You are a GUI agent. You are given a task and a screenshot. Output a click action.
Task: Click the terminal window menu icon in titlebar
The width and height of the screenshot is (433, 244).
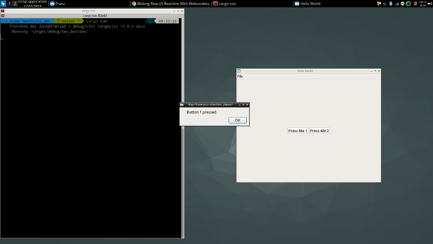coord(3,10)
